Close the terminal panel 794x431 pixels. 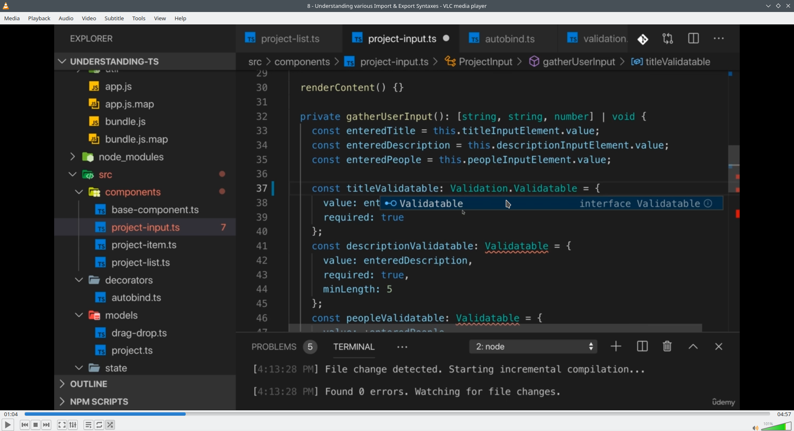click(719, 347)
